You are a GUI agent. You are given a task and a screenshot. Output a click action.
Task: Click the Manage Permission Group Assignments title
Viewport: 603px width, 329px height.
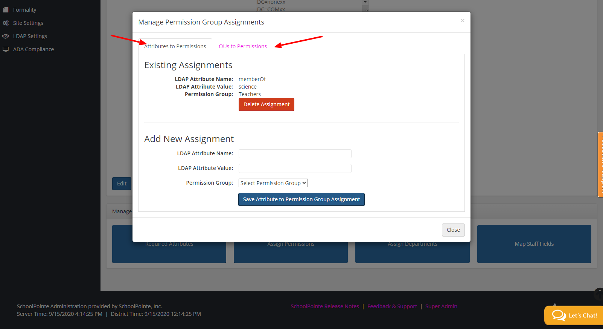click(201, 22)
